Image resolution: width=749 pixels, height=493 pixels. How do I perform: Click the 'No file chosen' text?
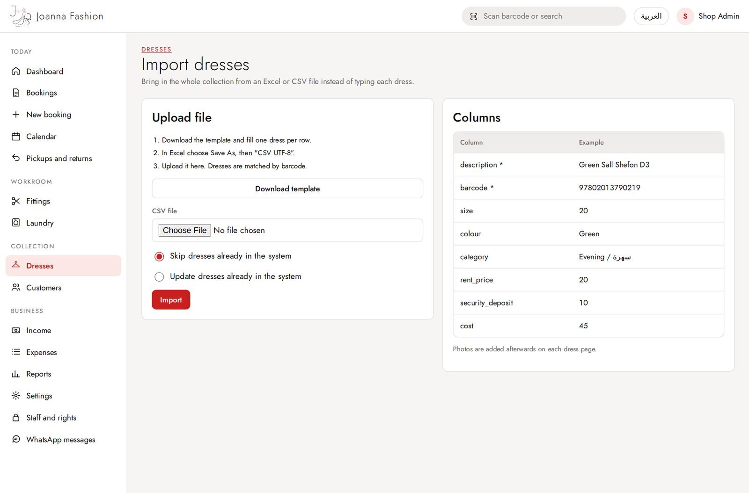[239, 230]
